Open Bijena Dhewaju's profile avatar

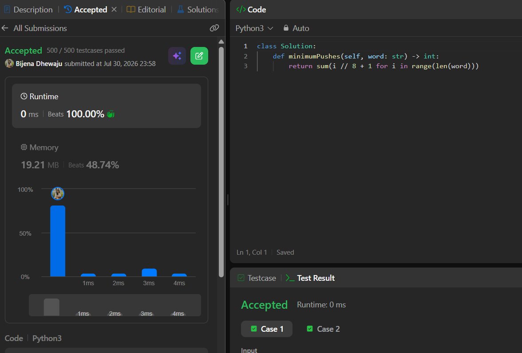coord(9,63)
